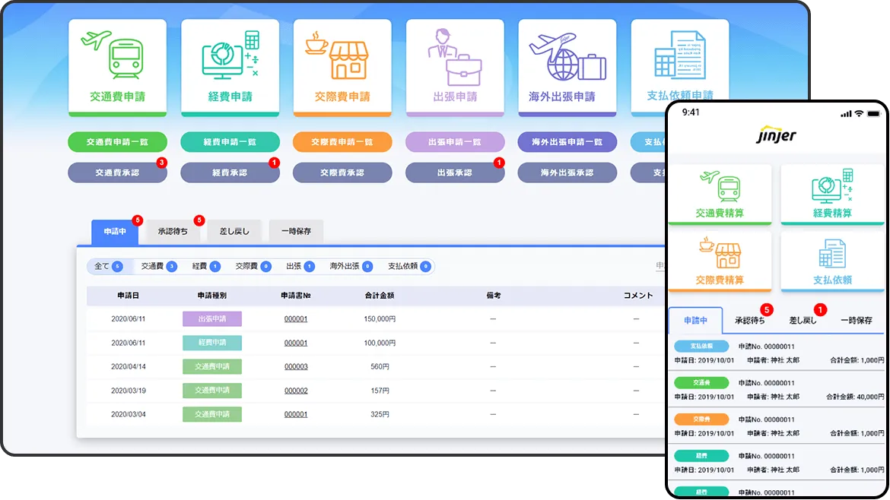Open the 経費申請 monitor chart icon
Image resolution: width=890 pixels, height=500 pixels.
(x=230, y=55)
